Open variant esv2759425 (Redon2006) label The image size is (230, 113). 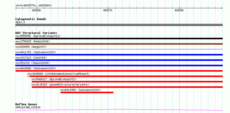pos(33,41)
